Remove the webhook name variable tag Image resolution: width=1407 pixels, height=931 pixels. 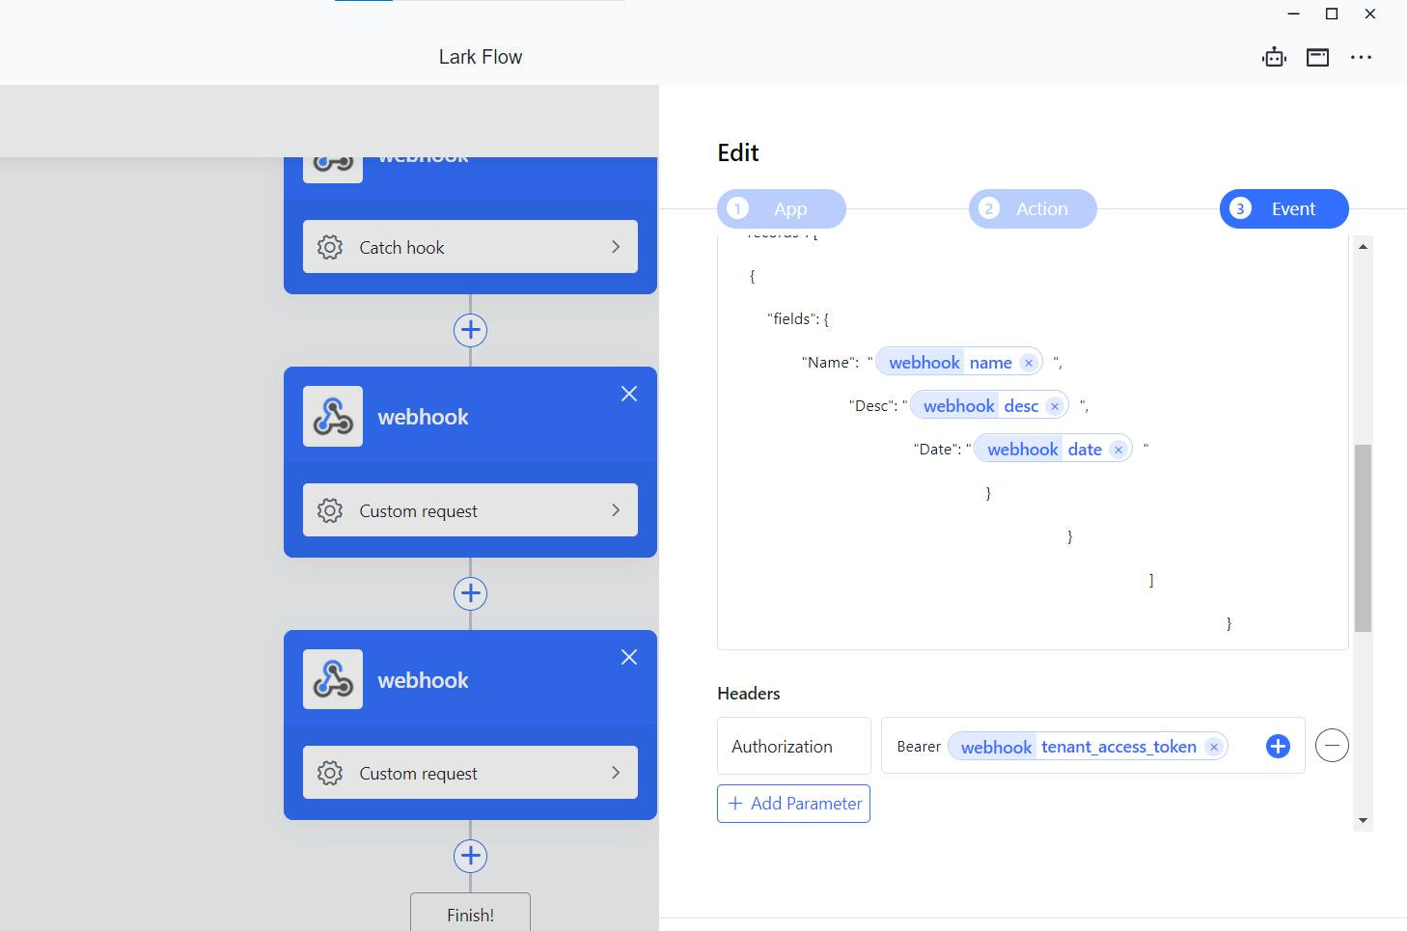(x=1029, y=363)
